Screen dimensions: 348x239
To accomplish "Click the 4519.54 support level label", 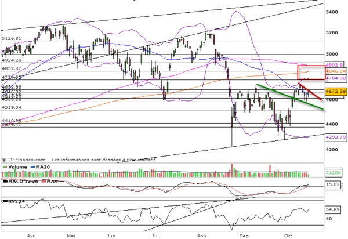I will tap(12, 107).
